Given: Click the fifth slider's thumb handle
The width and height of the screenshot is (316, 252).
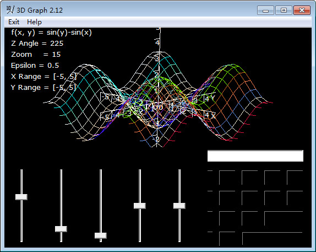Looking at the screenshot, I should coord(179,206).
